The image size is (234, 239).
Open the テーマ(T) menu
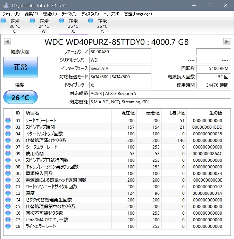(69, 14)
